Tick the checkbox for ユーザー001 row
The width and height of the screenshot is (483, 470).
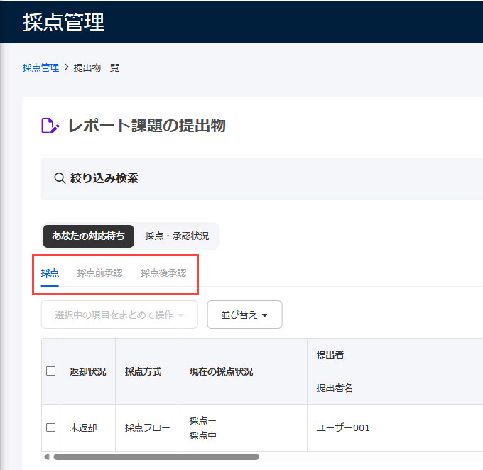point(51,427)
